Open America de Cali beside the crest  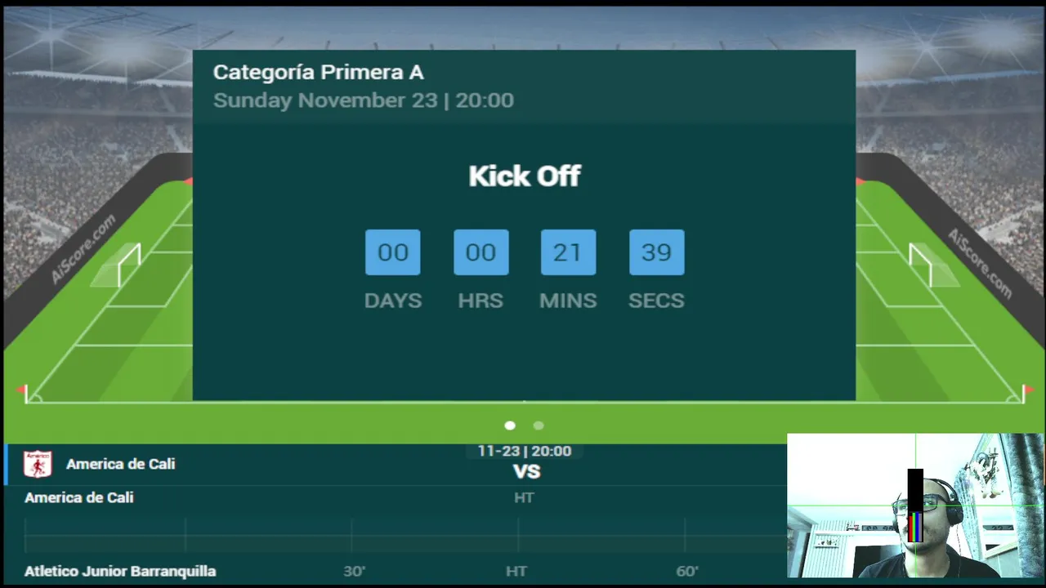pyautogui.click(x=120, y=464)
